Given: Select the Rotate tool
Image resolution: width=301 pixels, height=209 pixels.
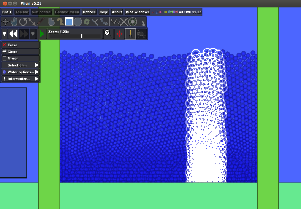Looking at the screenshot, I should [23, 22].
